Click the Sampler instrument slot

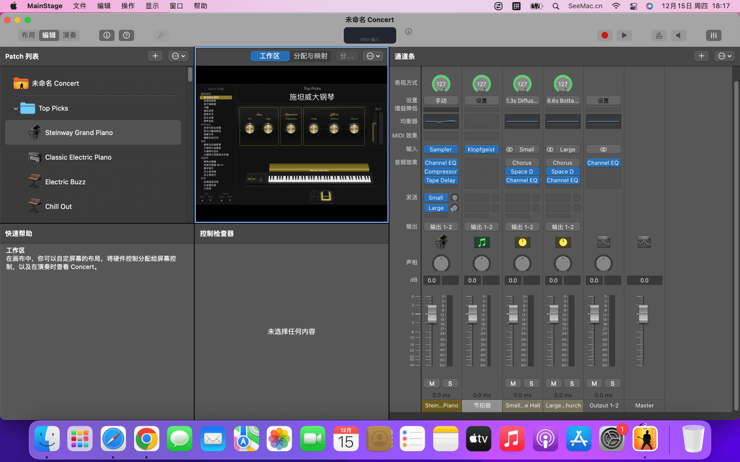click(x=441, y=149)
